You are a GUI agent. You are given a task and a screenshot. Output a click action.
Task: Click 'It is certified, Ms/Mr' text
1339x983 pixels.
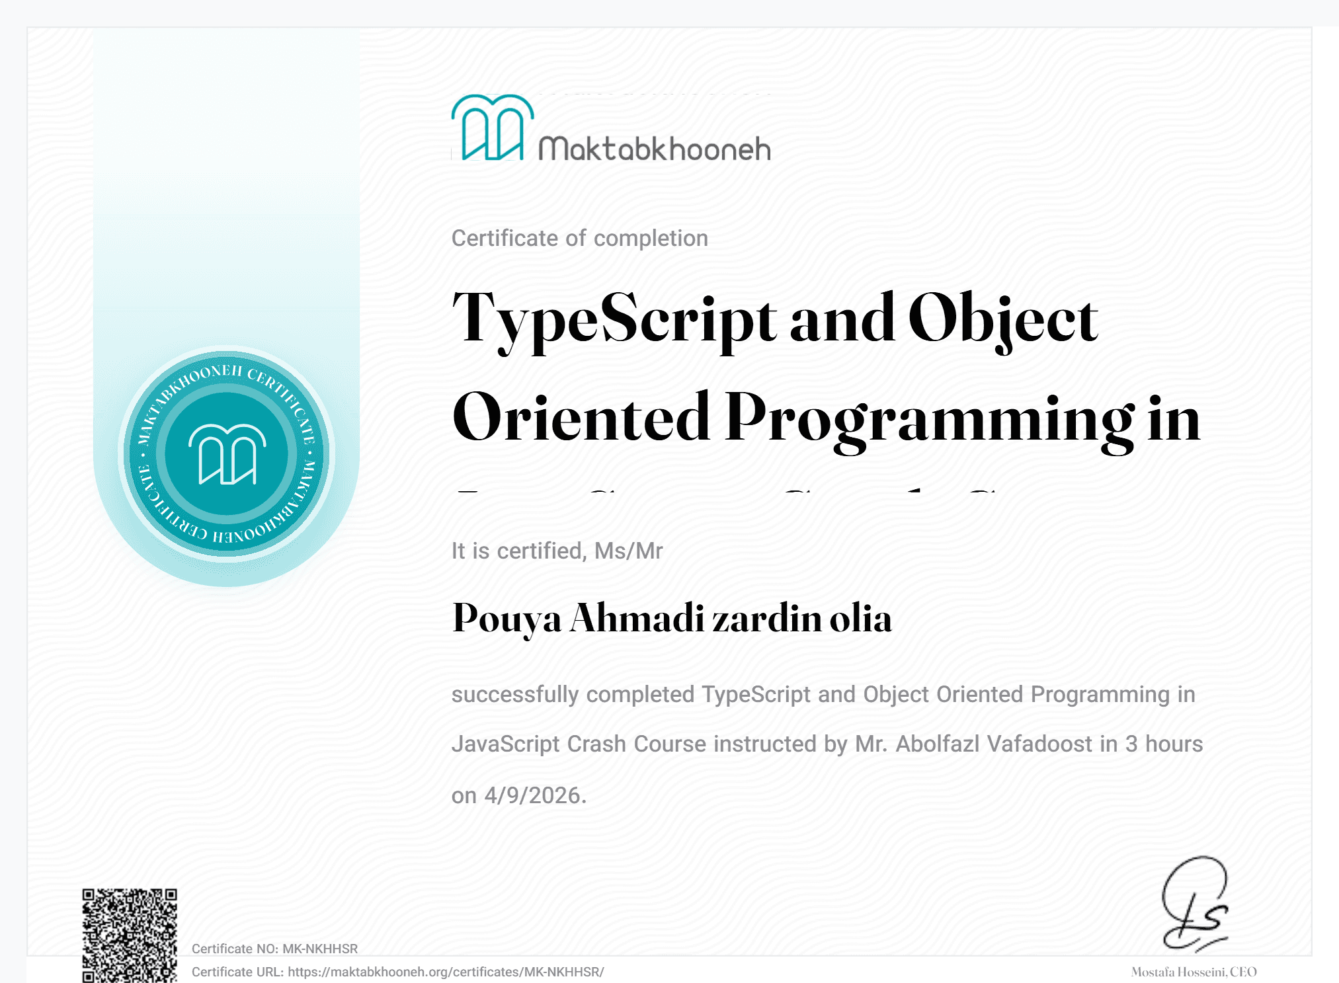(x=557, y=551)
